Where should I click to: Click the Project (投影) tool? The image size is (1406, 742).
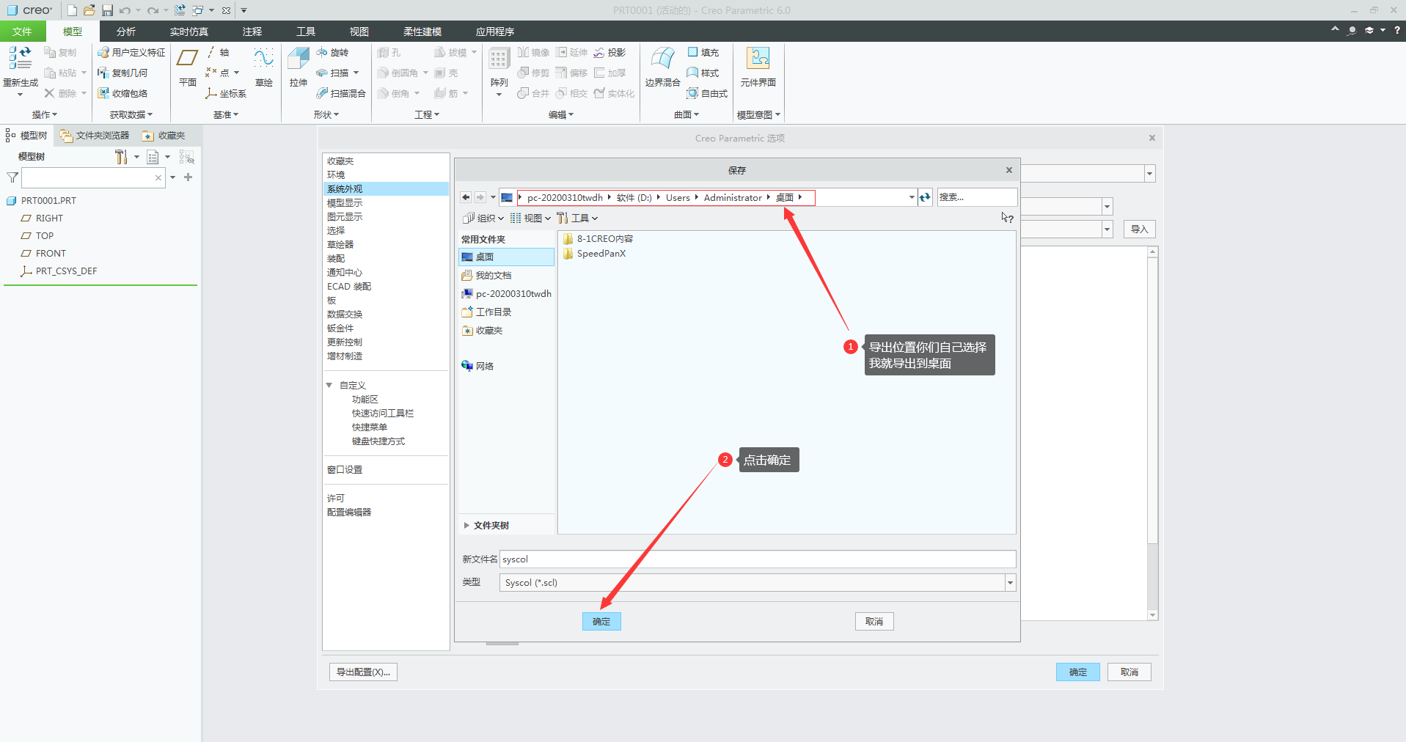pos(610,52)
